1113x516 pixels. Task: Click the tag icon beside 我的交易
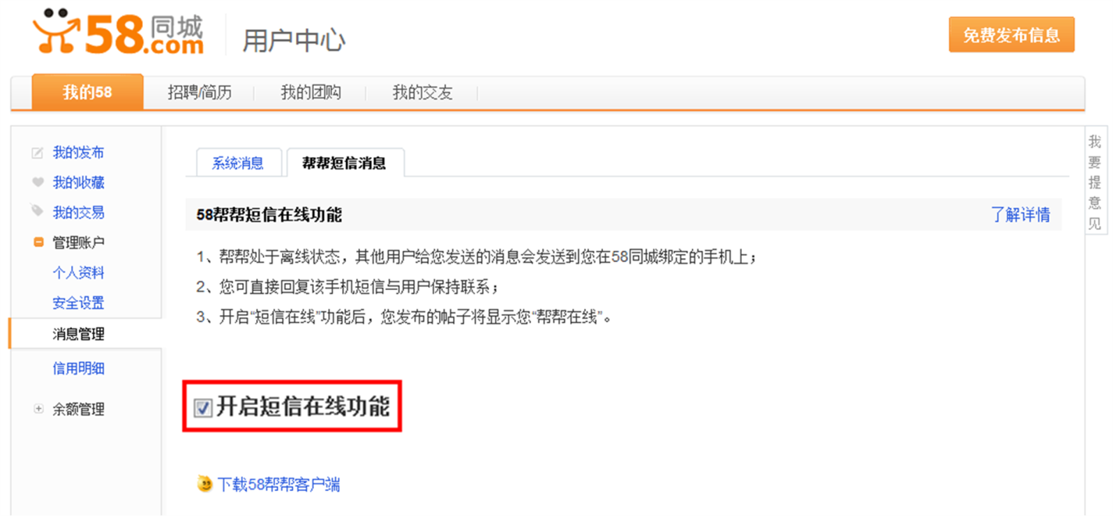click(x=37, y=211)
